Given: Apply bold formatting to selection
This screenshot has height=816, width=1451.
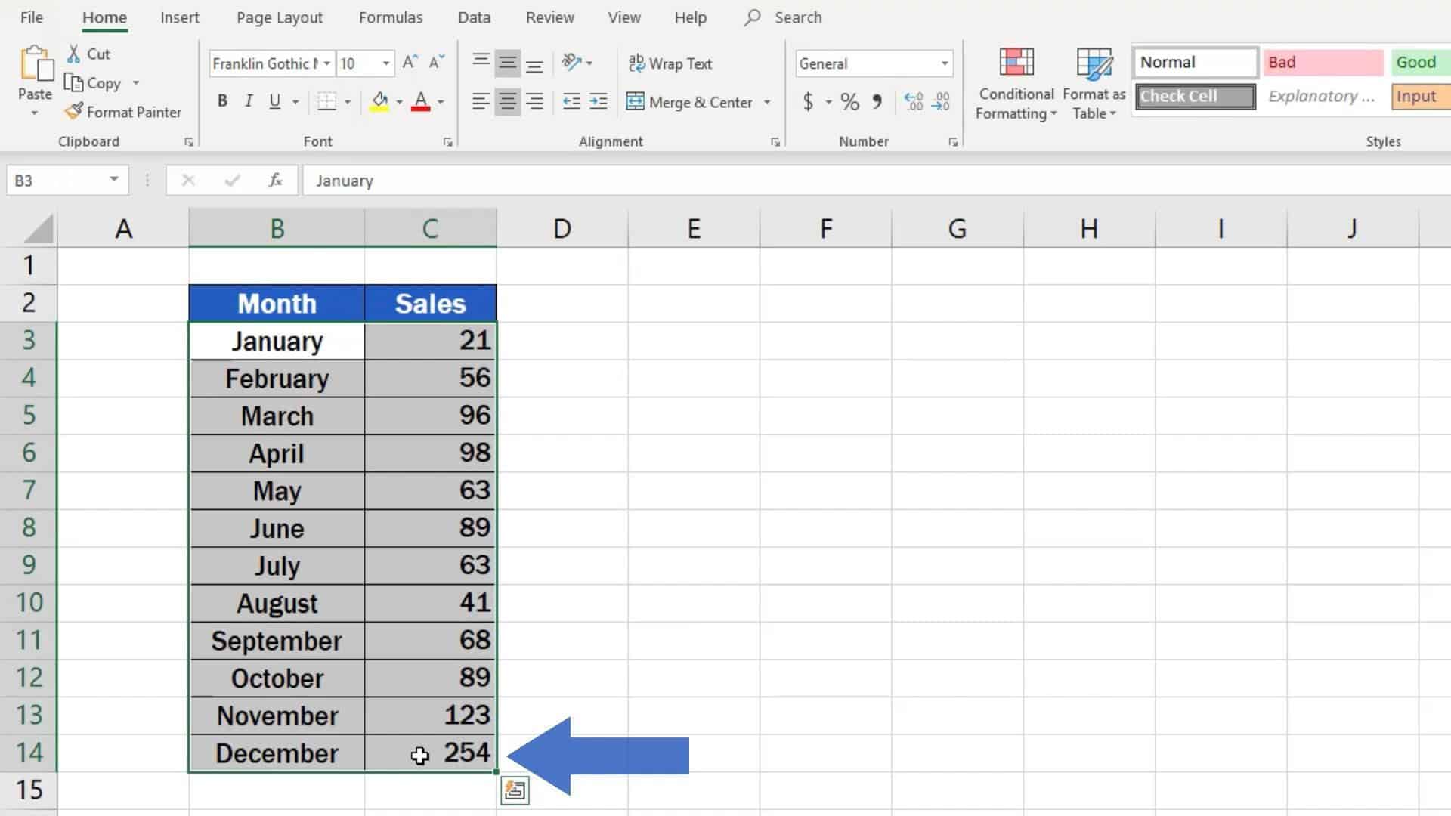Looking at the screenshot, I should coord(221,100).
